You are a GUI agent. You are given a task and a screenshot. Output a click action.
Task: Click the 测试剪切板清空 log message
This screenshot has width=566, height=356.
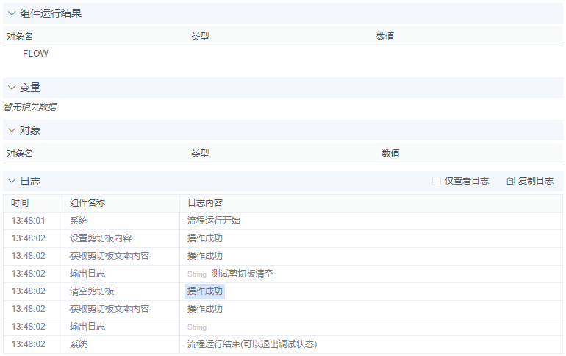(x=242, y=274)
